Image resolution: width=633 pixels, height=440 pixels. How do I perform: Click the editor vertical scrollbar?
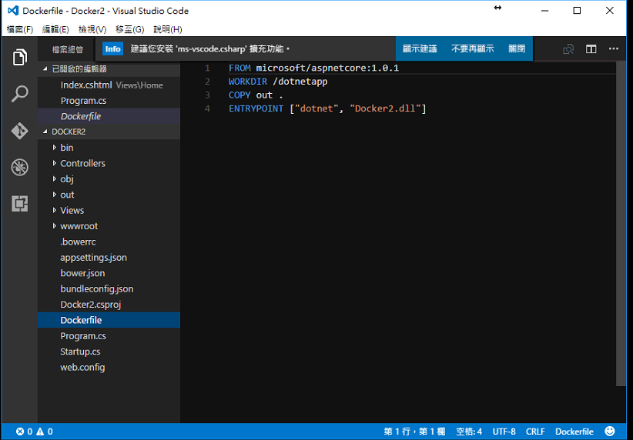click(621, 224)
